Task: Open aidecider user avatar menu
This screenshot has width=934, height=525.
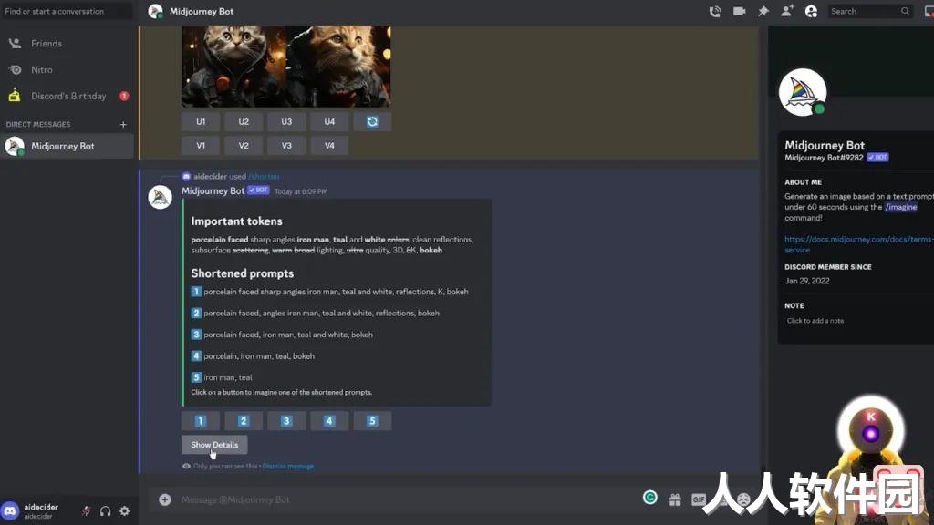Action: point(10,510)
